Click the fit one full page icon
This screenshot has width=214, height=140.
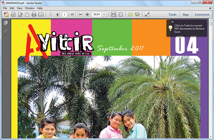121,14
